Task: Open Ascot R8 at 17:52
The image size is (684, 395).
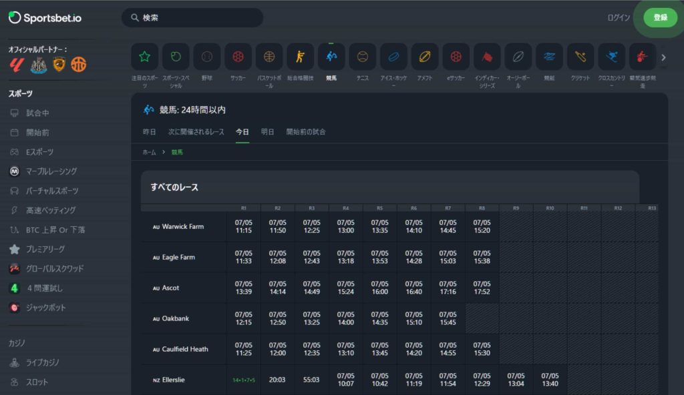Action: (482, 288)
